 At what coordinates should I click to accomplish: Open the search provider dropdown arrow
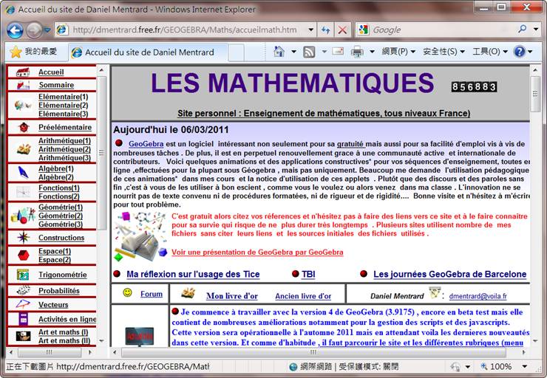coord(536,30)
